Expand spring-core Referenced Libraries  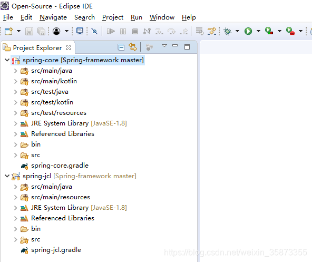coord(16,134)
